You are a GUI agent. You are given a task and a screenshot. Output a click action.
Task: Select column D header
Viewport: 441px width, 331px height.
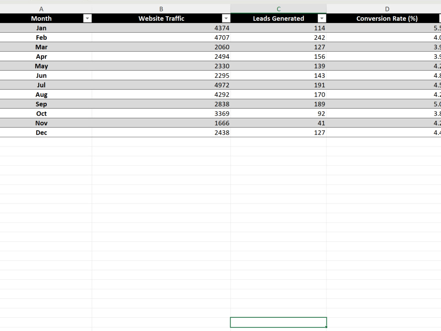click(387, 9)
